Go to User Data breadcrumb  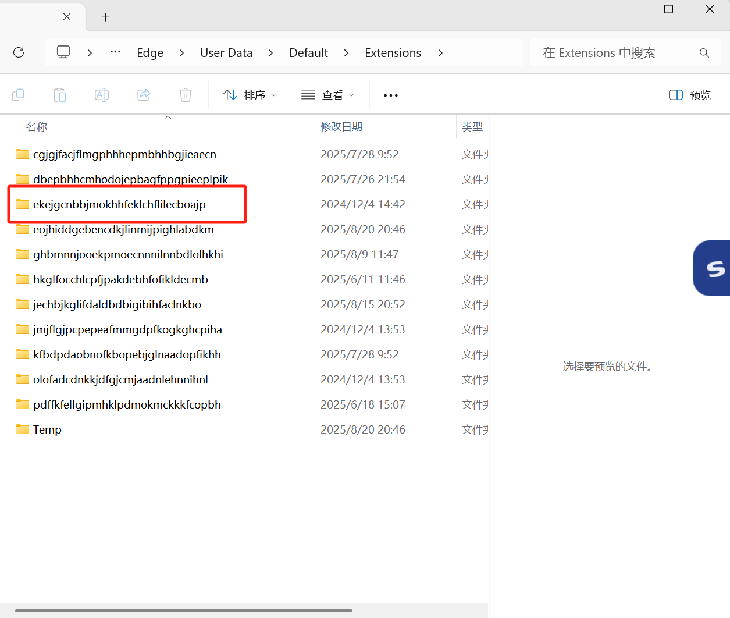[226, 53]
